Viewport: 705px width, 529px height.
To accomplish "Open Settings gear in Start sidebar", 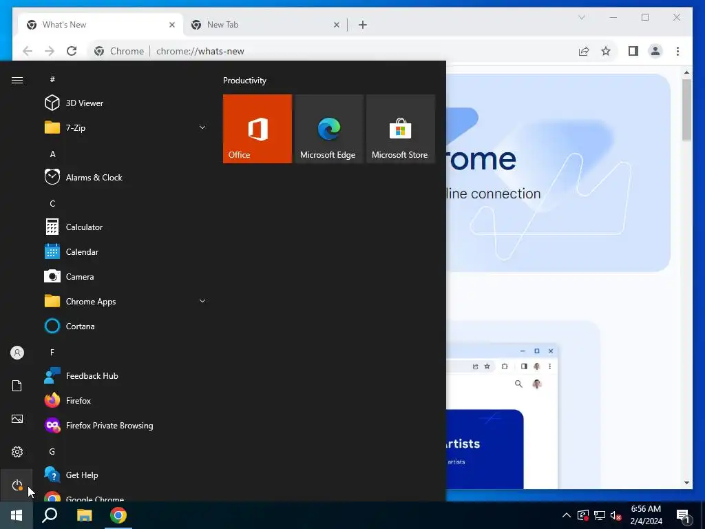I will [x=17, y=452].
